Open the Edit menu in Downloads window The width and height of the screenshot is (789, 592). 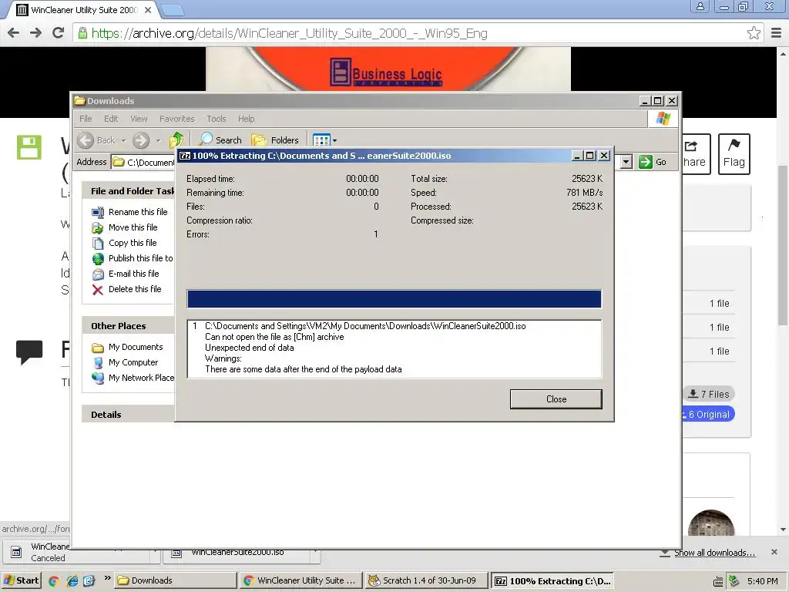click(111, 119)
